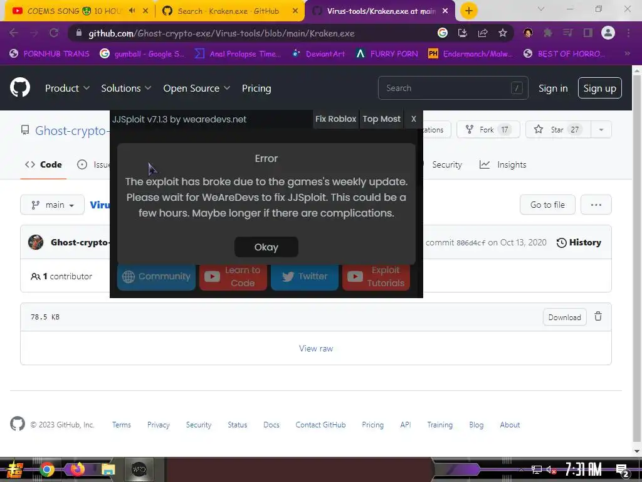Open the three-dot file options menu
Screen dimensions: 642x482
tap(596, 205)
